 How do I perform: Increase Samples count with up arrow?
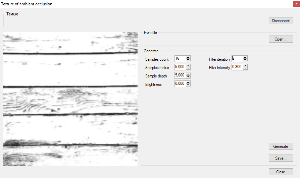coord(188,57)
